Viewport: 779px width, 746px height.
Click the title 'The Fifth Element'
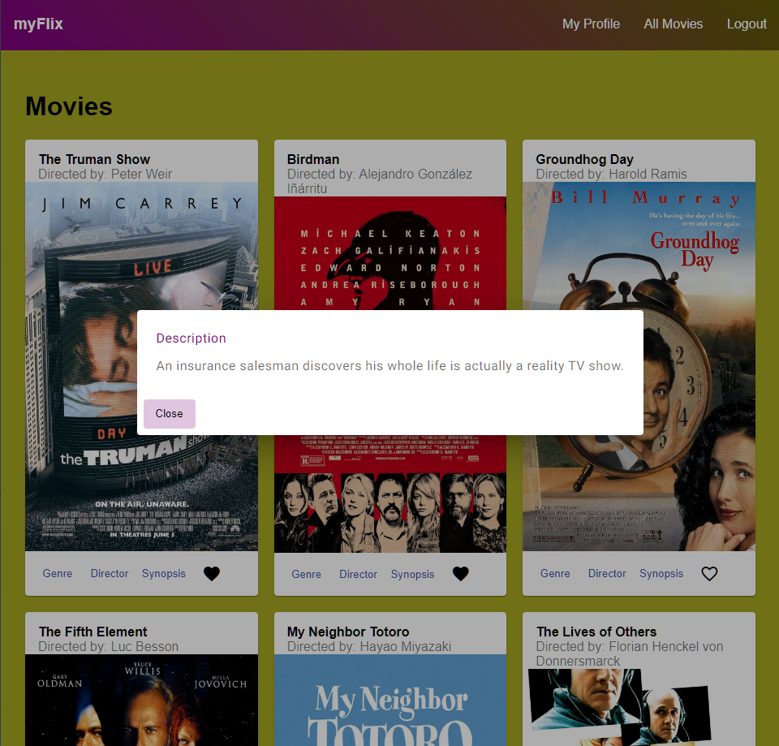click(x=93, y=632)
